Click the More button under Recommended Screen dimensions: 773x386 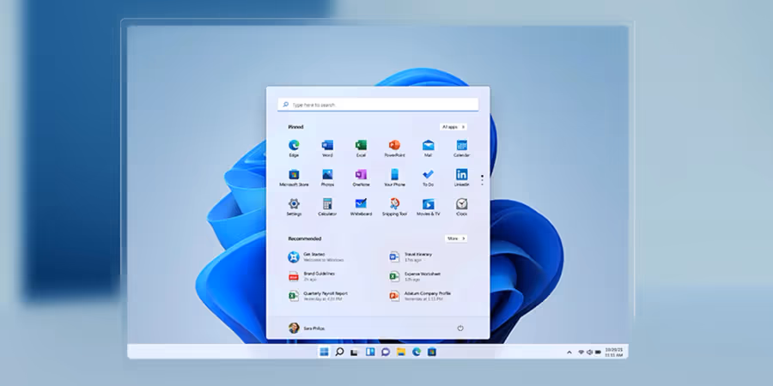[456, 238]
